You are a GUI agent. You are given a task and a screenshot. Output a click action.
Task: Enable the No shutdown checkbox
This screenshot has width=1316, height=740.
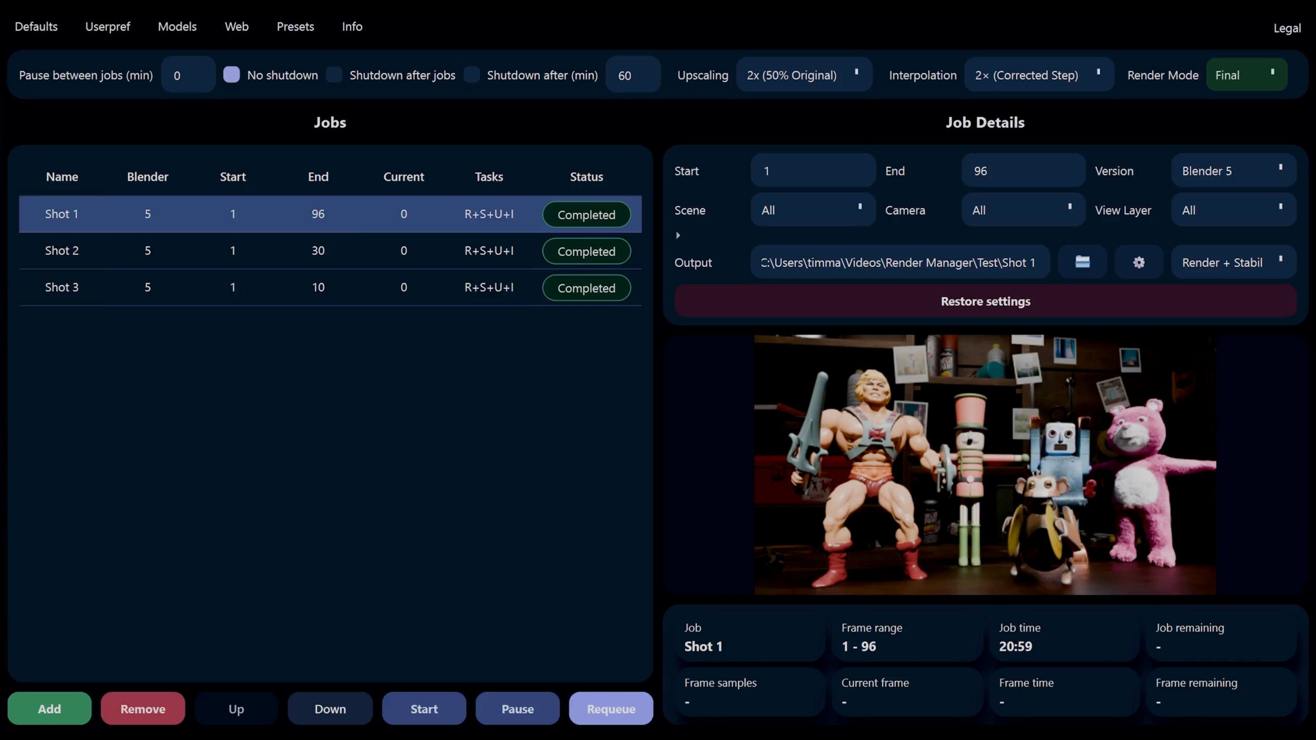click(x=231, y=75)
